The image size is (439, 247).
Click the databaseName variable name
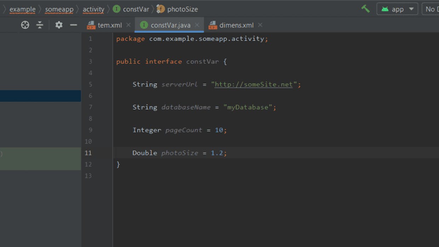click(186, 107)
